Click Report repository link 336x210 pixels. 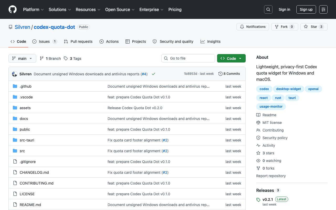(x=271, y=176)
